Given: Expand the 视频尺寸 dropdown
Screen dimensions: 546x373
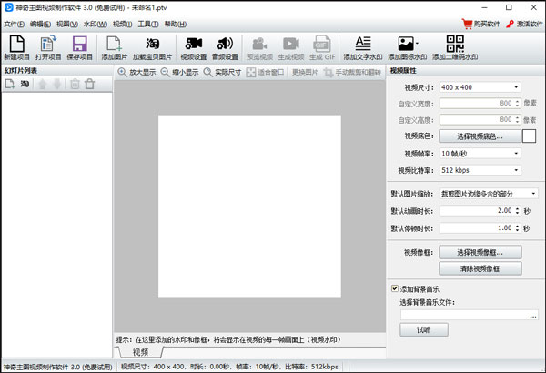Looking at the screenshot, I should click(x=516, y=87).
